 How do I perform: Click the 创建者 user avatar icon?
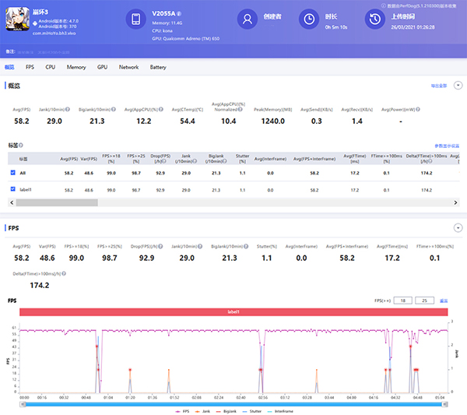[247, 20]
